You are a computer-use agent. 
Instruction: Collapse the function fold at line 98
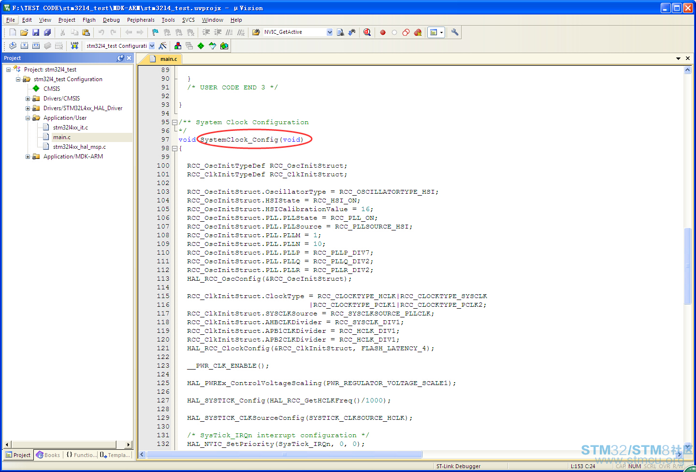tap(174, 148)
